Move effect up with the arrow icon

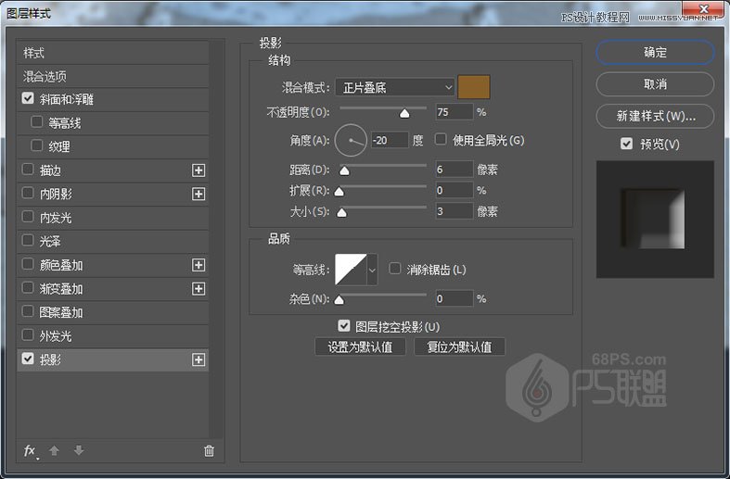[x=54, y=450]
